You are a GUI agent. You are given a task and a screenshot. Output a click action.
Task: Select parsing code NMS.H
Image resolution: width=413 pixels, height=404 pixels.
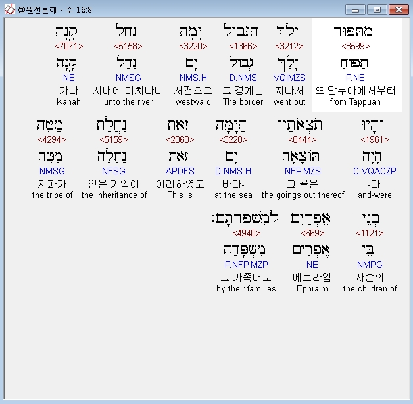(193, 78)
